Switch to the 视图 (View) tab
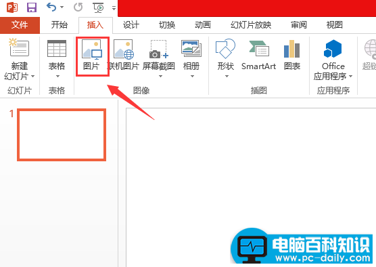The image size is (376, 267). [334, 25]
